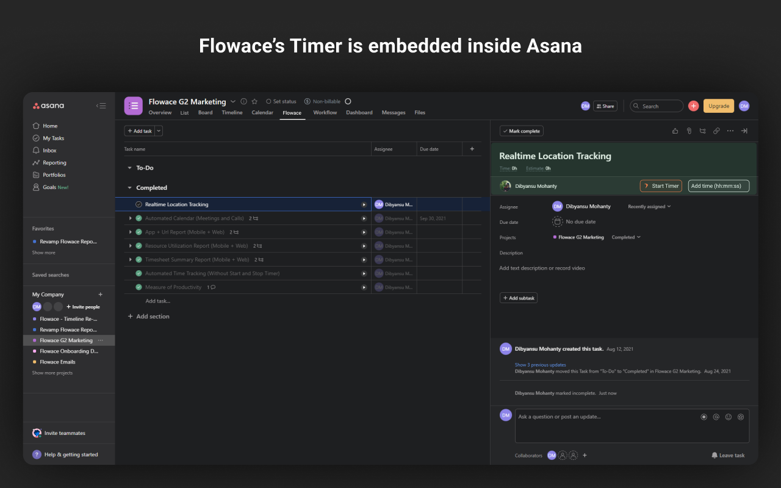Open the project title dropdown chevron
This screenshot has height=488, width=781.
click(x=233, y=102)
